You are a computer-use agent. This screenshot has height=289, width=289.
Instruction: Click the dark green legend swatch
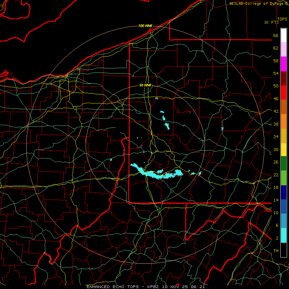click(x=284, y=163)
